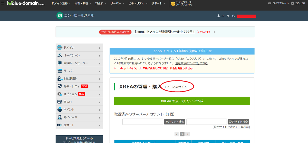Click the .com globe icon in sidebar
Screen dimensions: 308x143
[x=60, y=47]
